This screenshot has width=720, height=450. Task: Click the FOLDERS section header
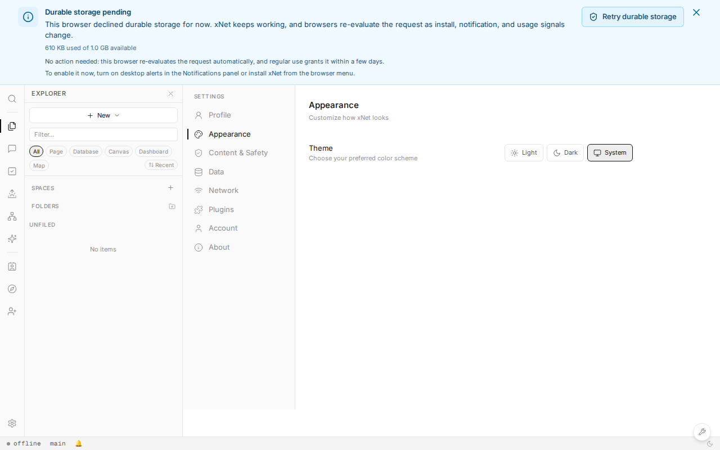pyautogui.click(x=45, y=206)
